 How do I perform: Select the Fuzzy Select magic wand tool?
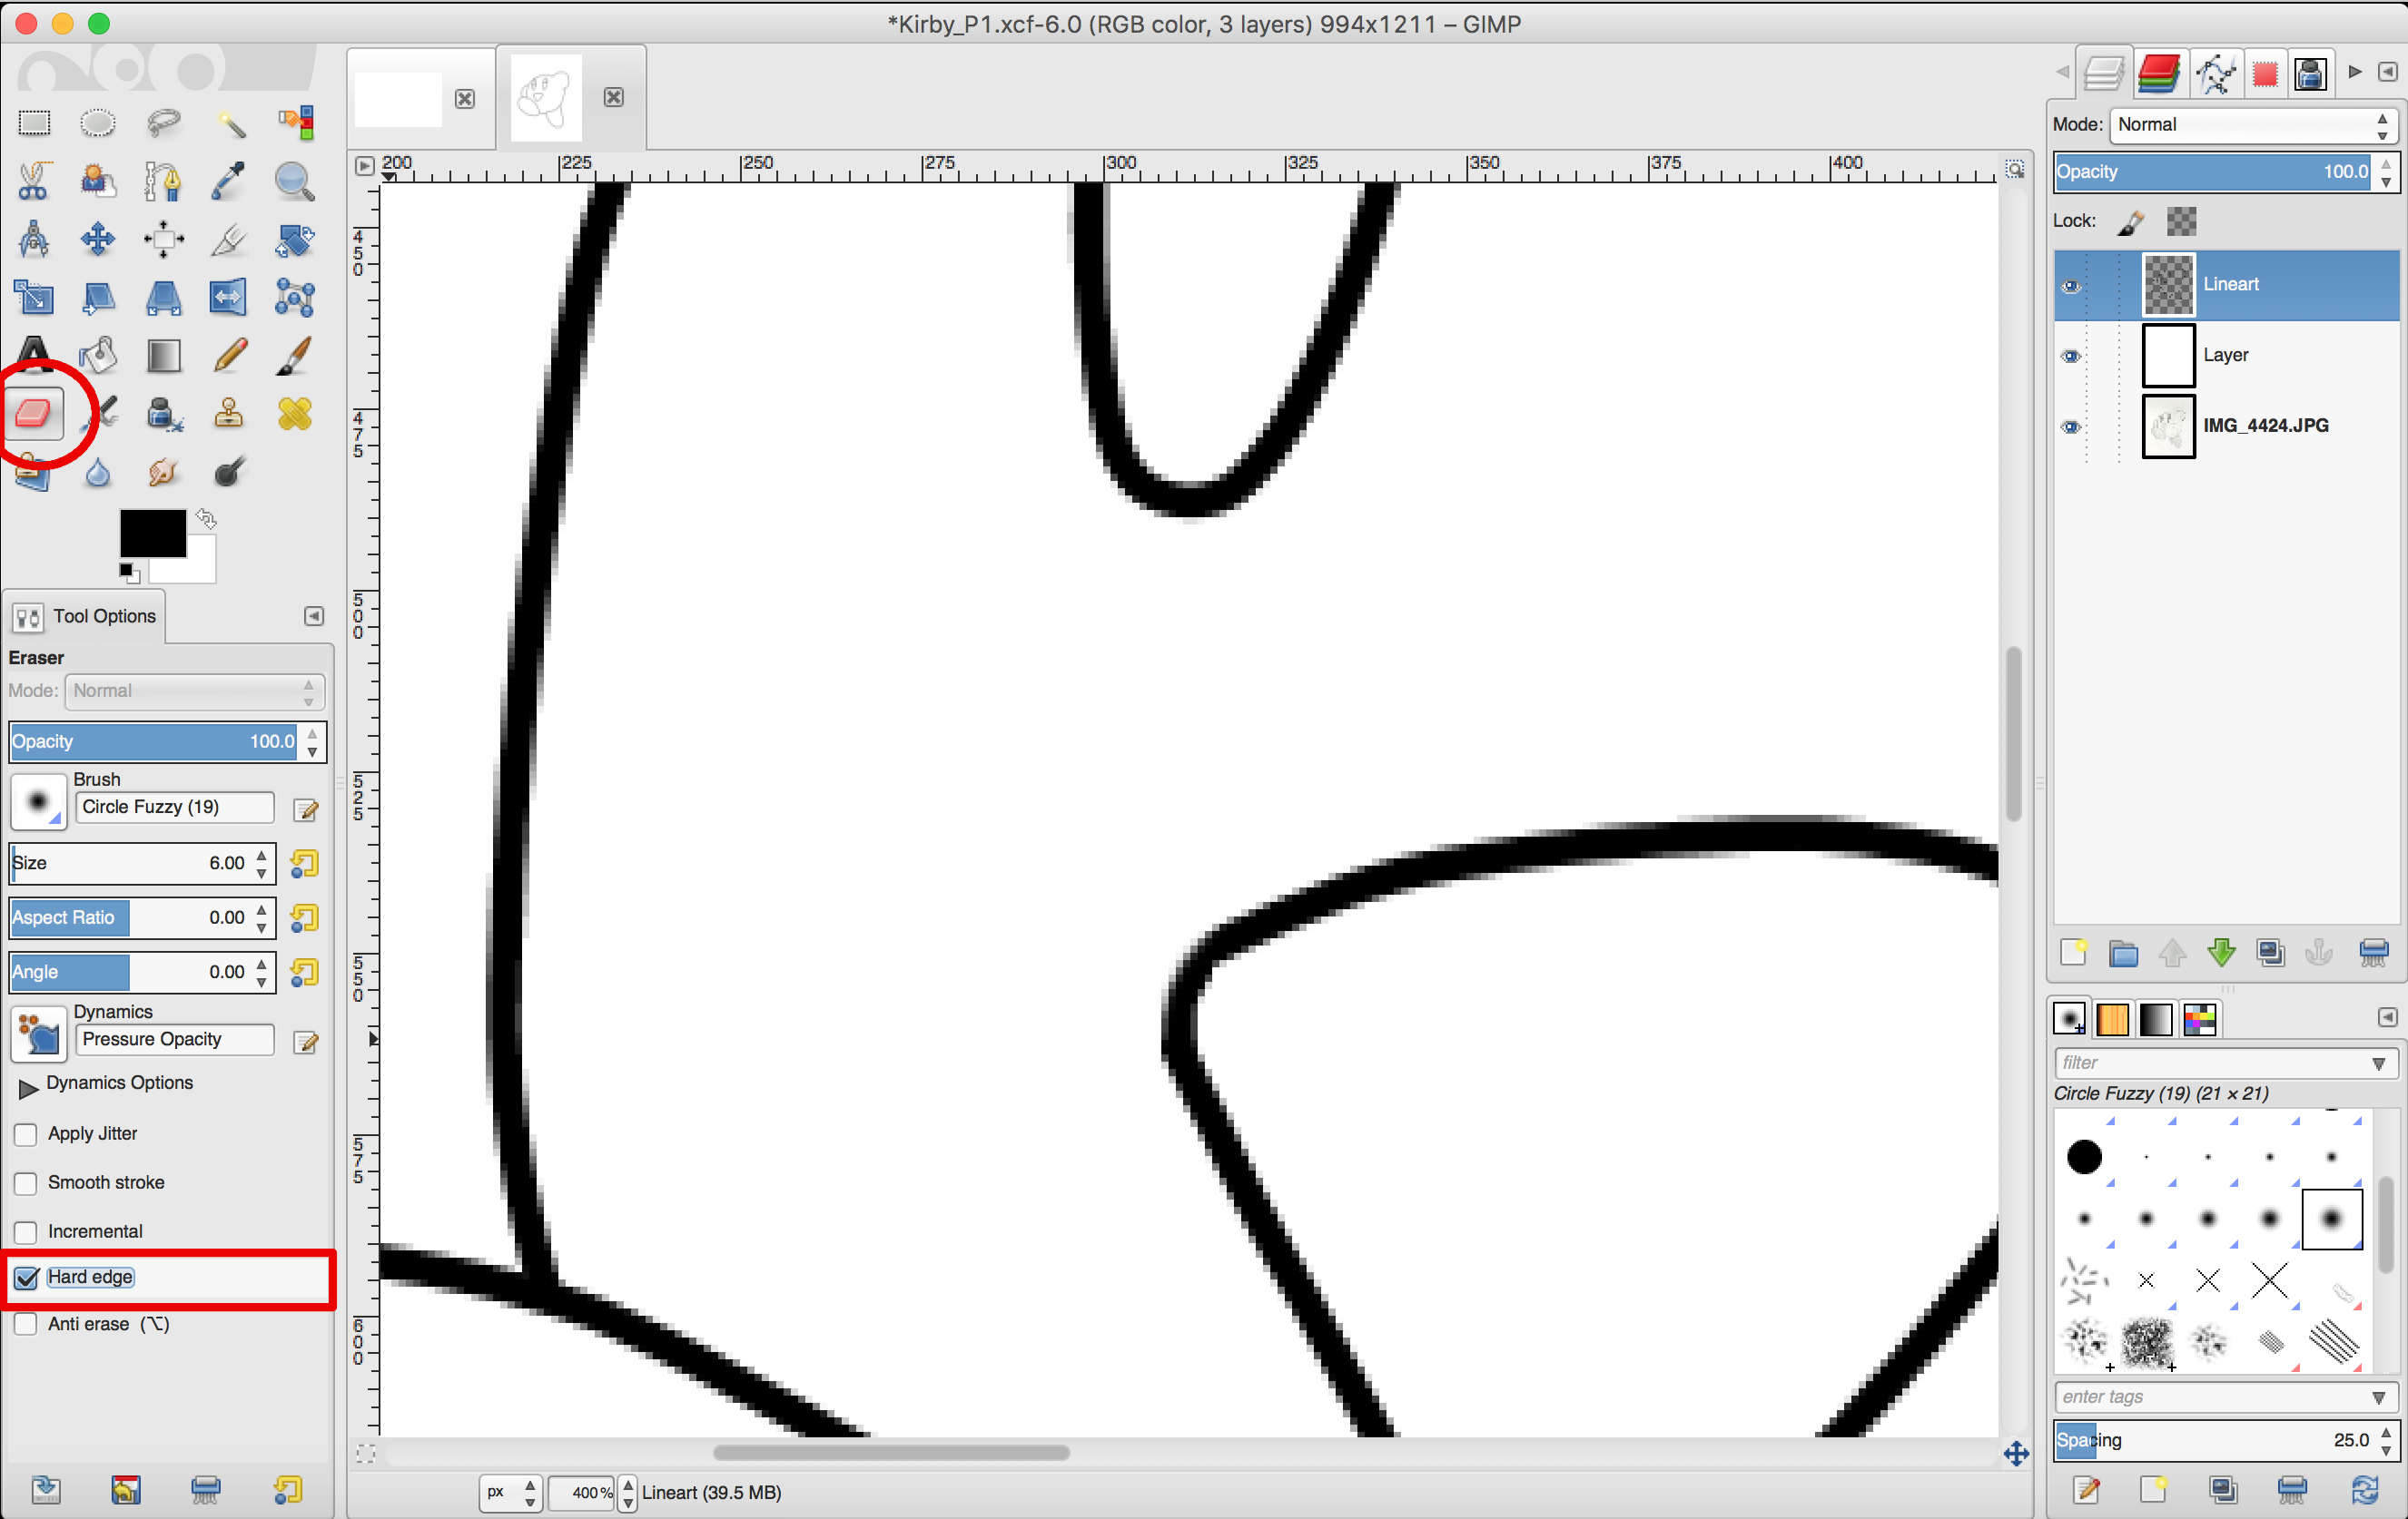[230, 122]
